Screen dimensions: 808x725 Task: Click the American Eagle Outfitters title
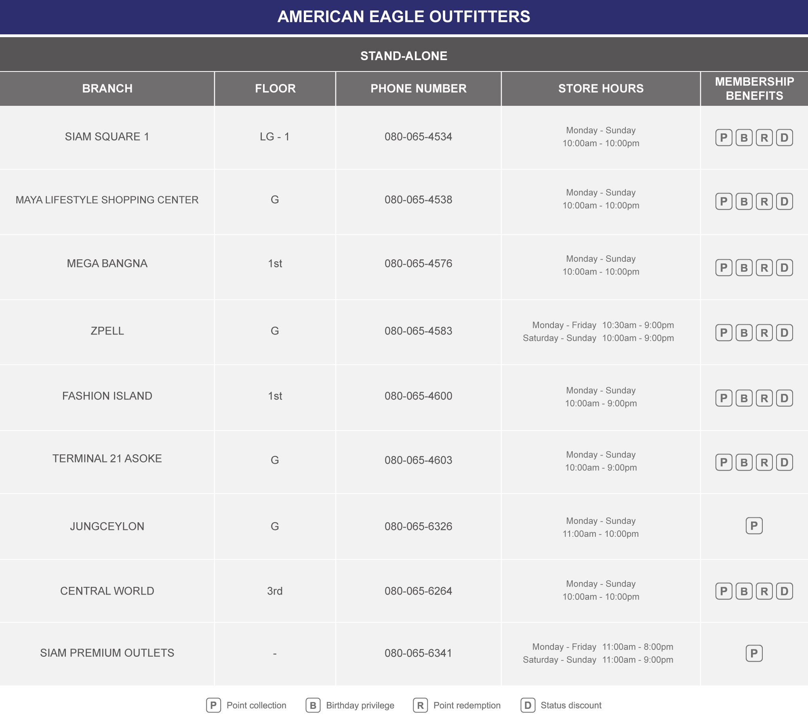(x=404, y=17)
